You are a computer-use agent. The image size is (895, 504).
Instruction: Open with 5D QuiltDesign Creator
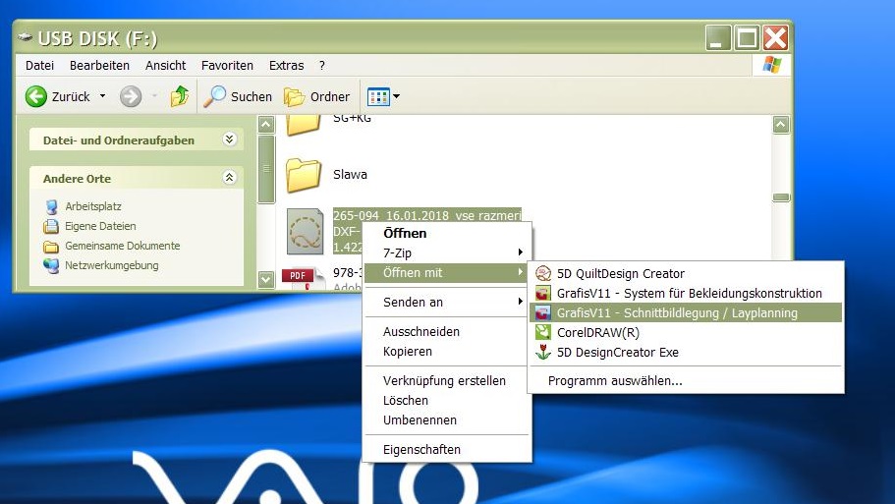pos(686,273)
